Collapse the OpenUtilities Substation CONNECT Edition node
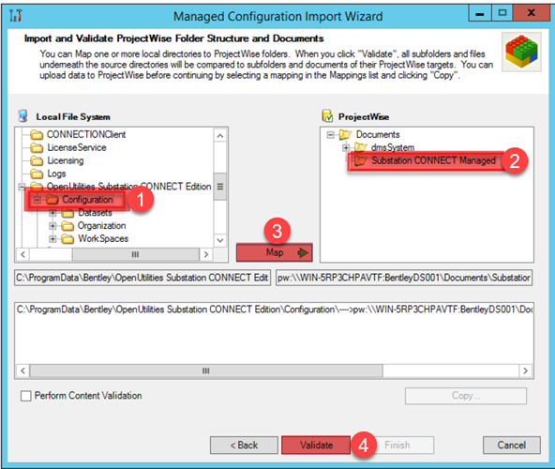Viewport: 555px width, 469px height. 22,187
